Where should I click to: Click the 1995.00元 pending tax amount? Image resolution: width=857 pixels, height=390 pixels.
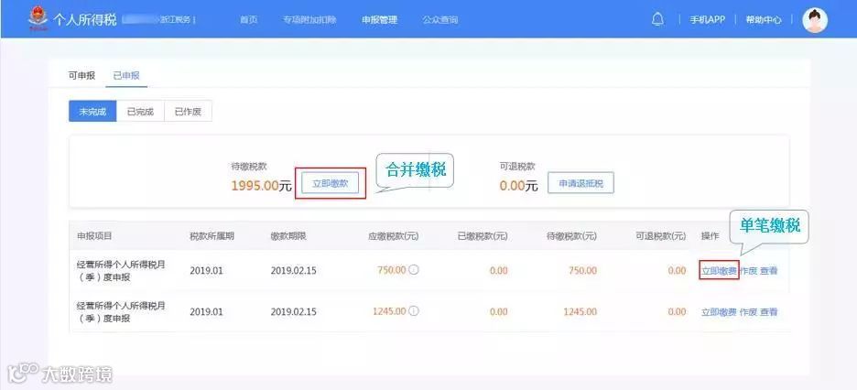coord(261,186)
